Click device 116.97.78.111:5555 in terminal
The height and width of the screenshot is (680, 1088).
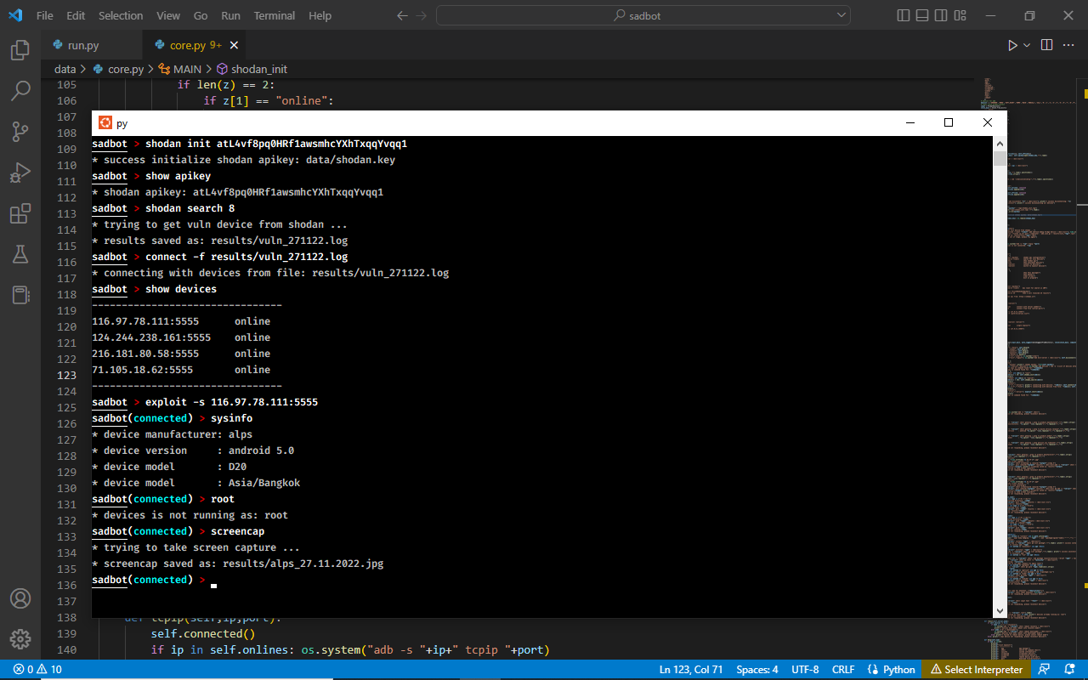145,321
